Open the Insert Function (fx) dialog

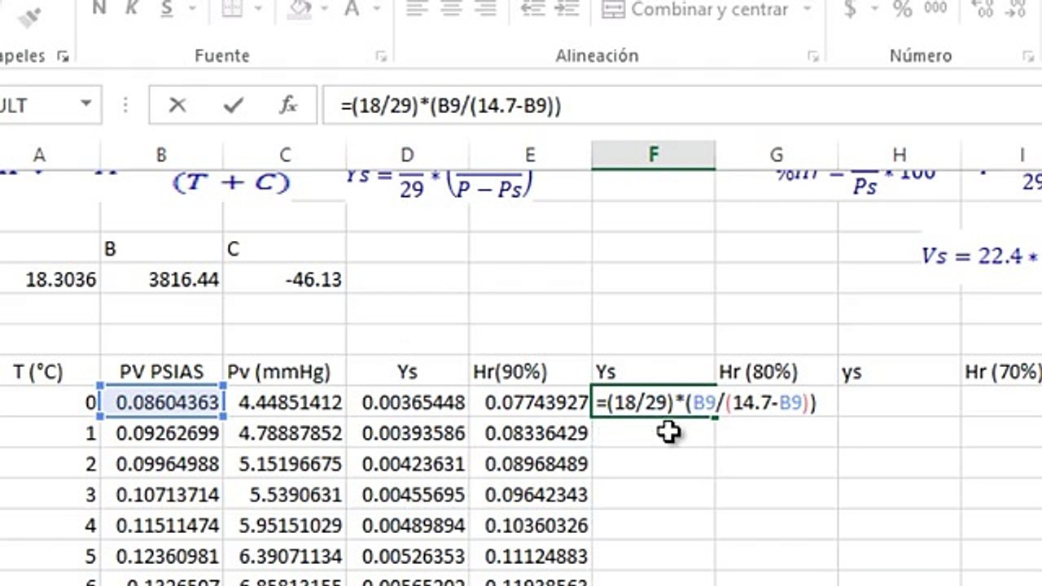point(288,105)
